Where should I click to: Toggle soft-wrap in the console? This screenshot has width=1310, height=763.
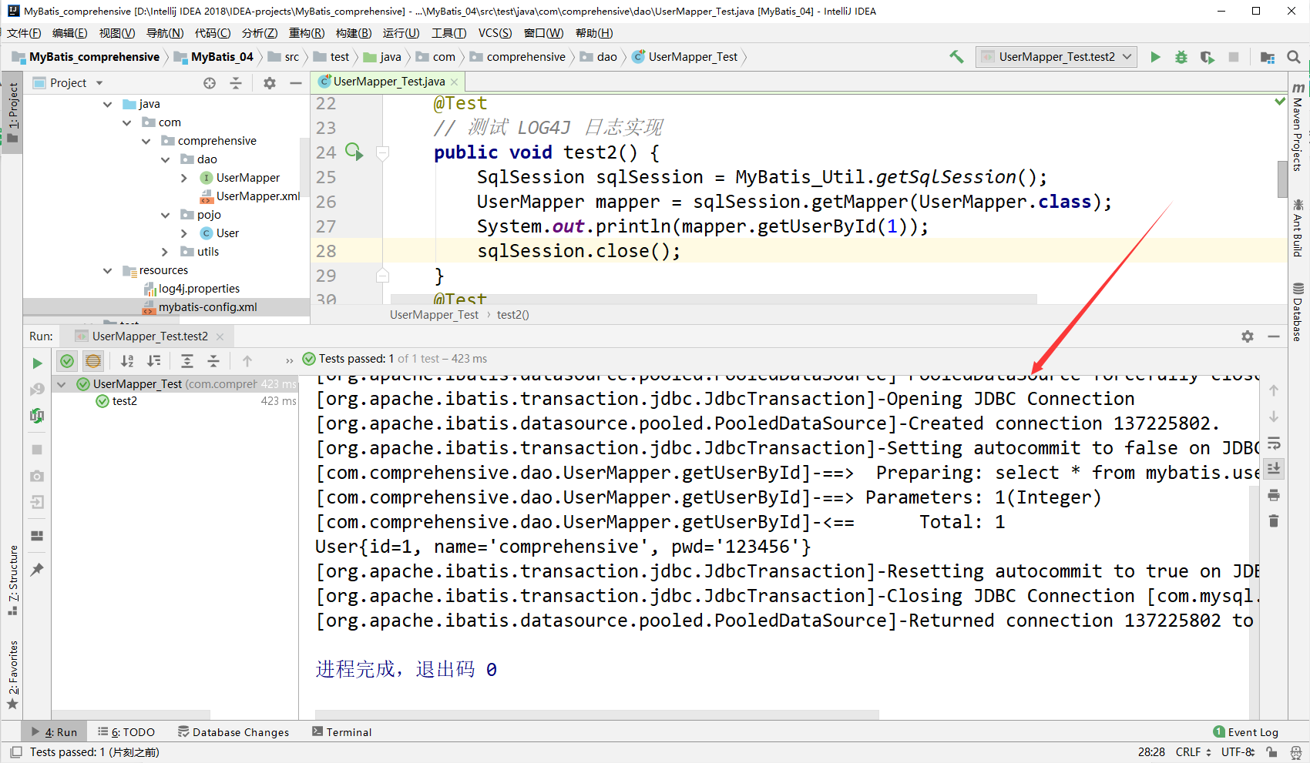point(1274,443)
